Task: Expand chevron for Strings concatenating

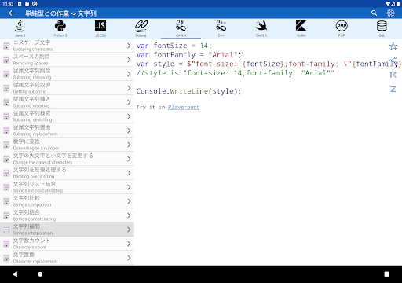Action: pos(129,215)
